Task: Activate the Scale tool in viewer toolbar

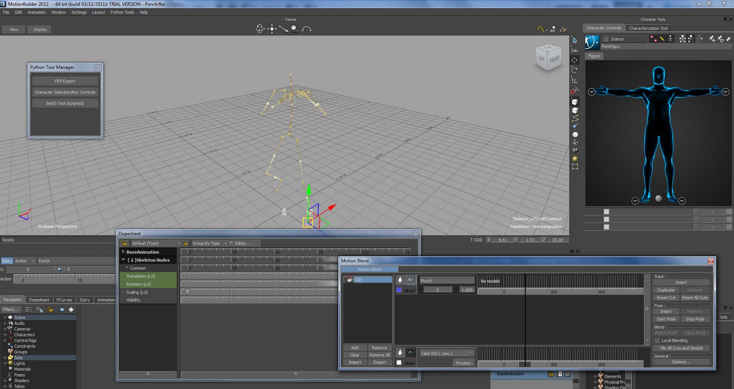Action: pyautogui.click(x=575, y=80)
